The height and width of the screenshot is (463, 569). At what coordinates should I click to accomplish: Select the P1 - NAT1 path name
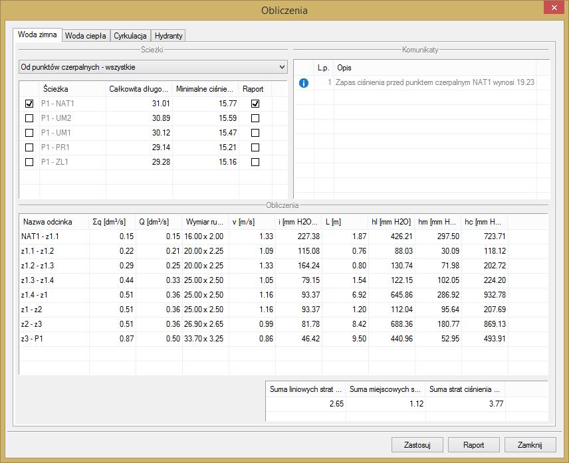(x=58, y=104)
